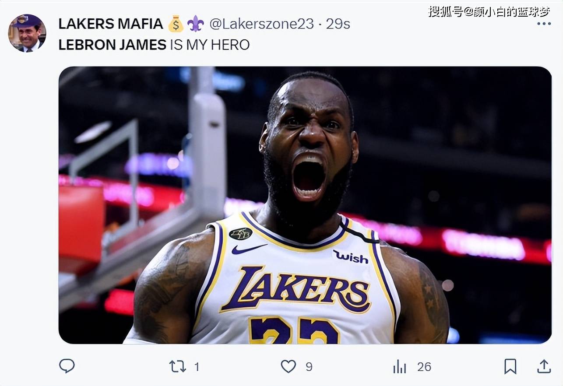
Task: Click the bold LEBRON JAMES text
Action: (113, 45)
